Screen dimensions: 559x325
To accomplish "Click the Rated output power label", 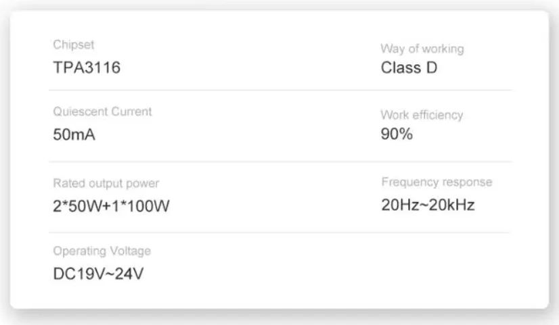I will (106, 183).
